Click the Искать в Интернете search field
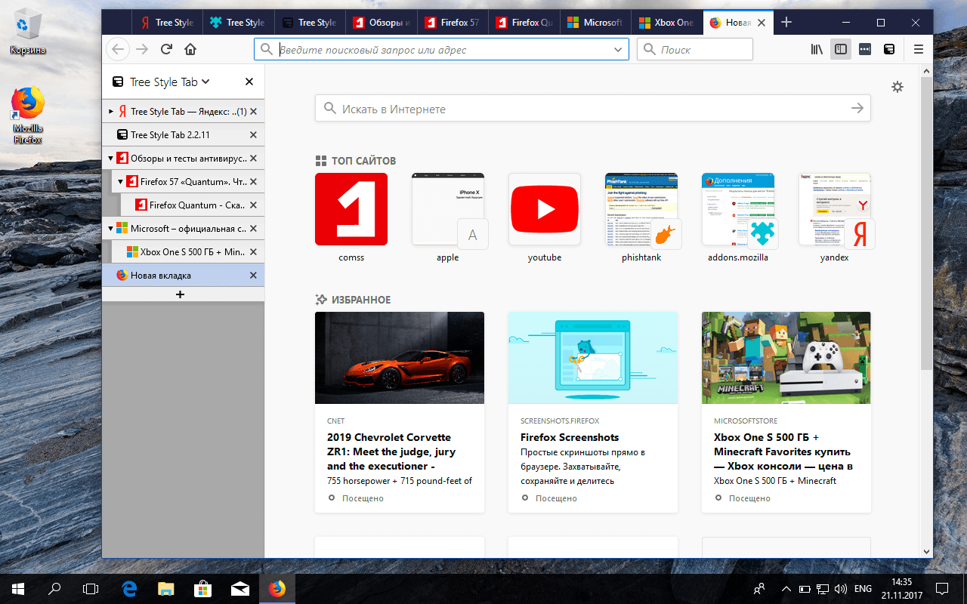Image resolution: width=967 pixels, height=604 pixels. click(529, 108)
